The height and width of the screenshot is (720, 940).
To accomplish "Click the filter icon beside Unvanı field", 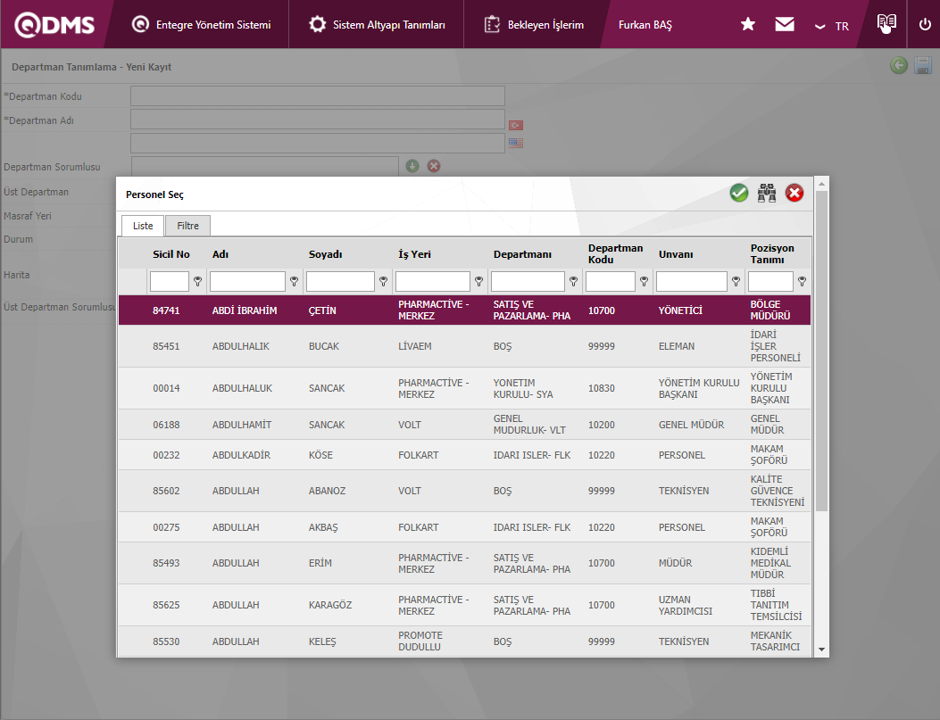I will [x=736, y=282].
